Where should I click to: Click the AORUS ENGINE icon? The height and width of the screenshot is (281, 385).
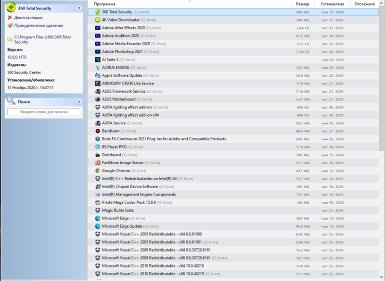pyautogui.click(x=98, y=68)
